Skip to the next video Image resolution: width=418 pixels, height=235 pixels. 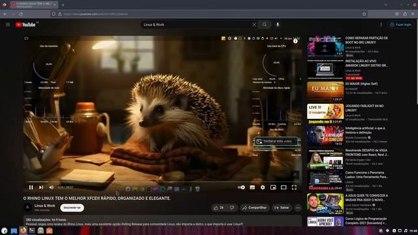tap(41, 187)
